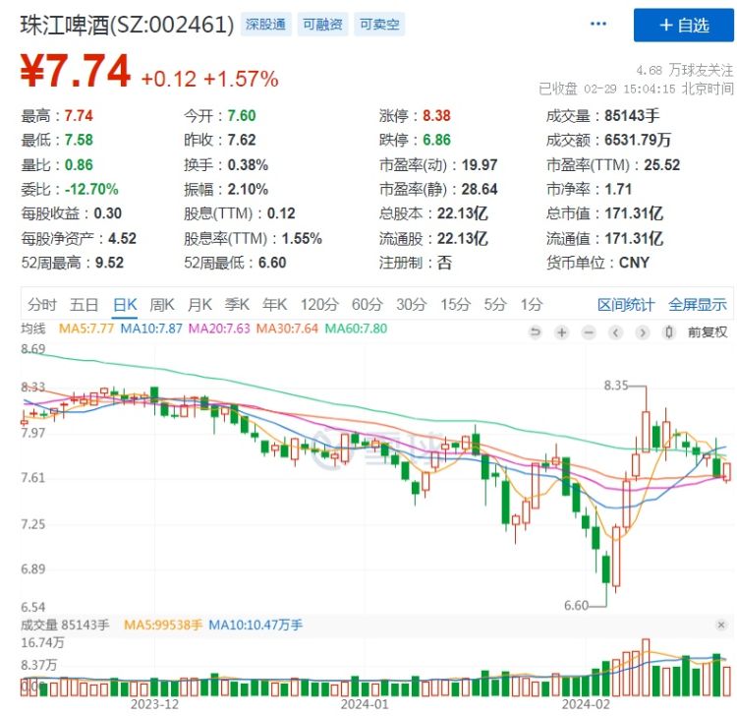Select the 季K chart tab
This screenshot has width=737, height=718.
(237, 305)
